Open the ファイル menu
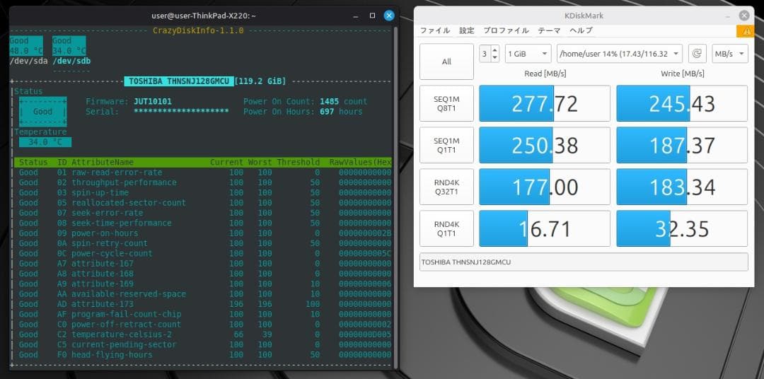Viewport: 764px width, 379px height. coord(435,31)
